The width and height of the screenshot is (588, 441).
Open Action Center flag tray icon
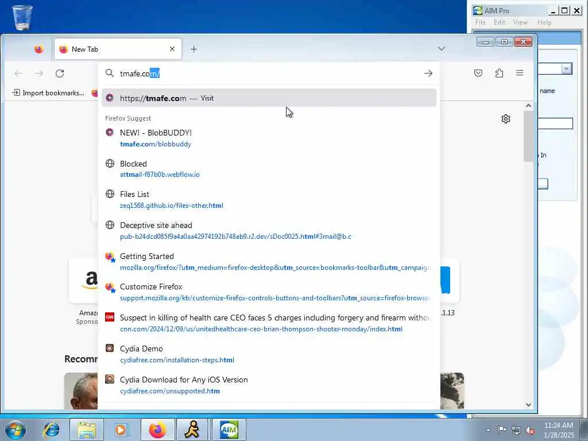(x=502, y=430)
